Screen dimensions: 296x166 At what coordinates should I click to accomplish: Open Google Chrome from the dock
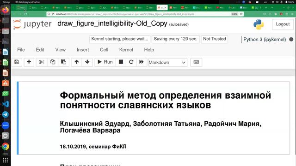point(5,147)
